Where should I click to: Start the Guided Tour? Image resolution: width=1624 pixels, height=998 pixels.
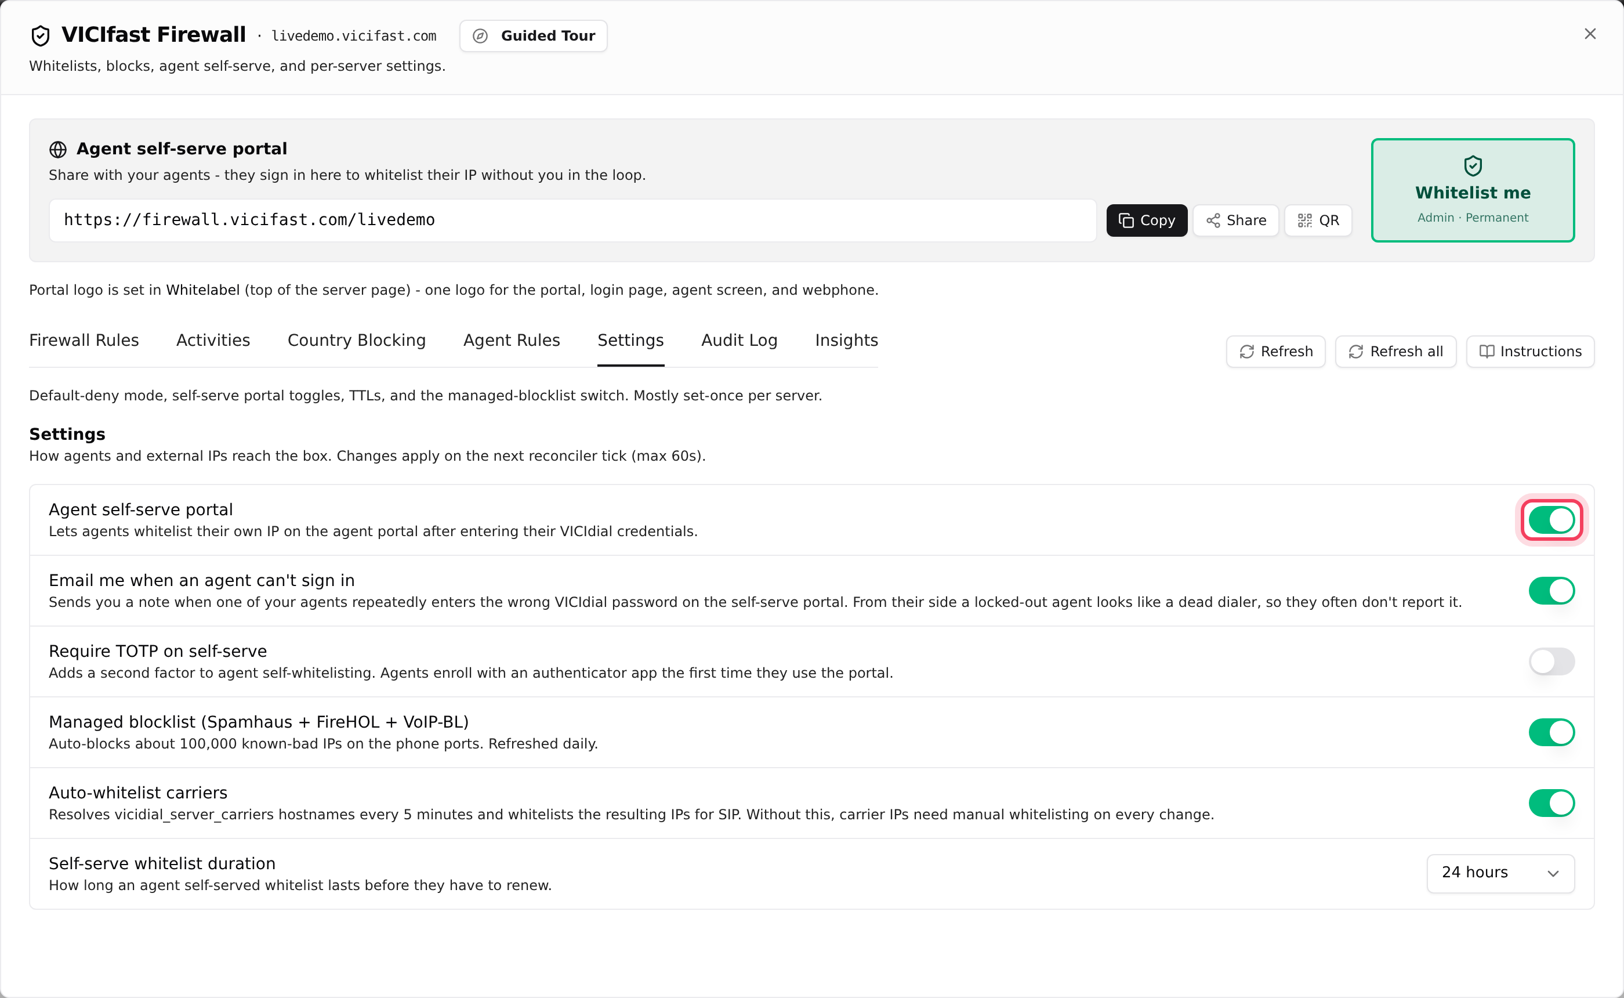pos(533,35)
